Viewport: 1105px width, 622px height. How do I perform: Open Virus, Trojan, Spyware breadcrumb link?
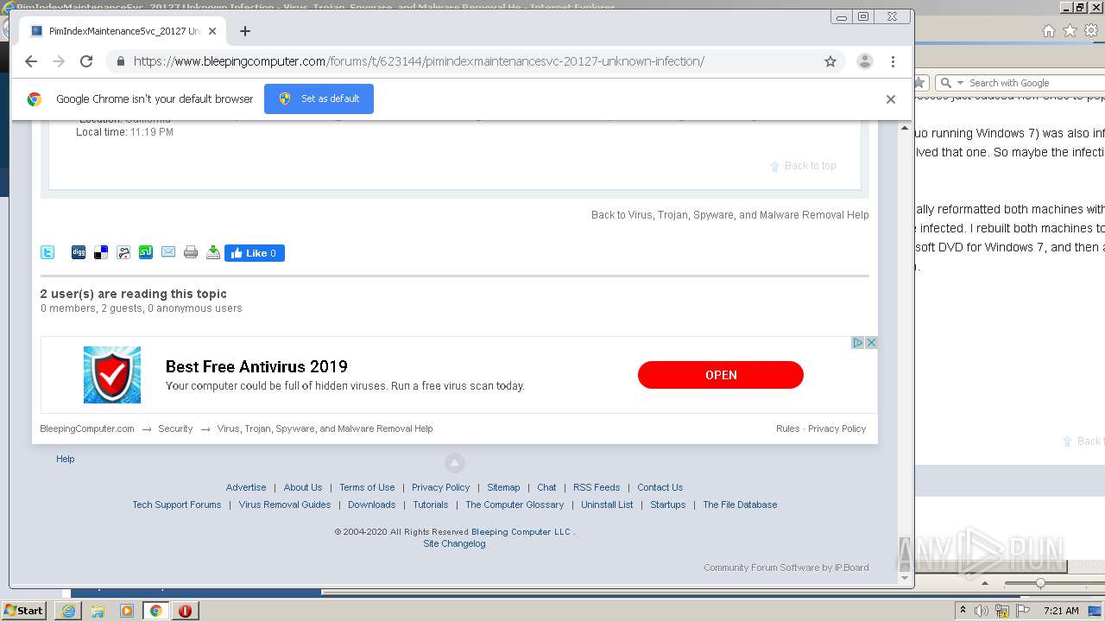[325, 428]
